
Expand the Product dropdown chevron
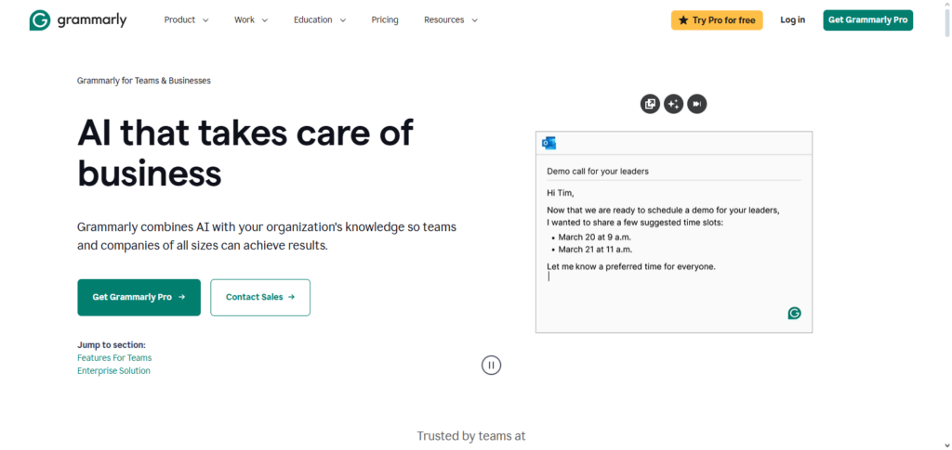205,20
